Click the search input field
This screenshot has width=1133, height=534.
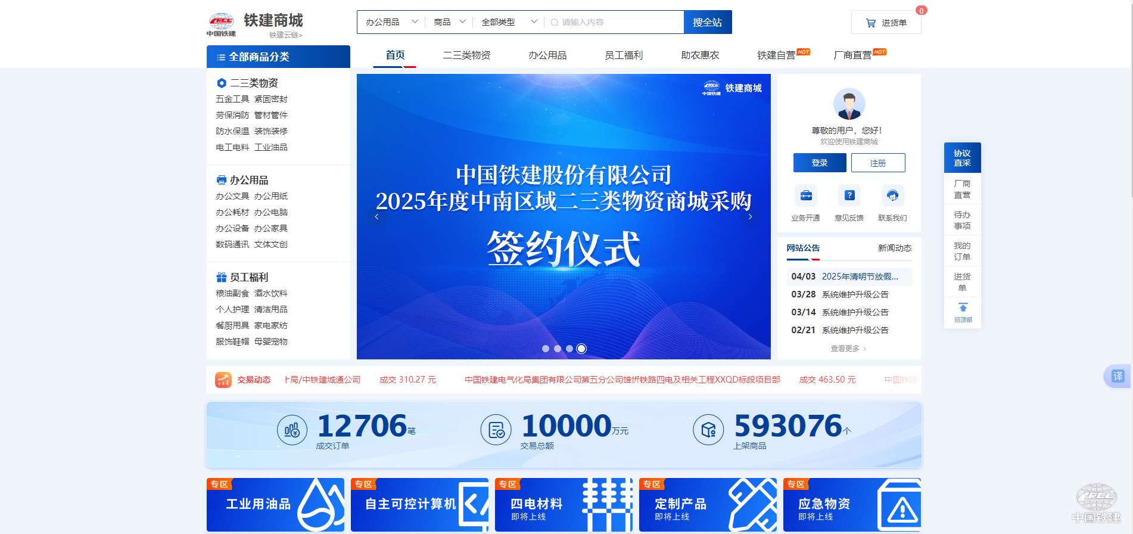[617, 22]
